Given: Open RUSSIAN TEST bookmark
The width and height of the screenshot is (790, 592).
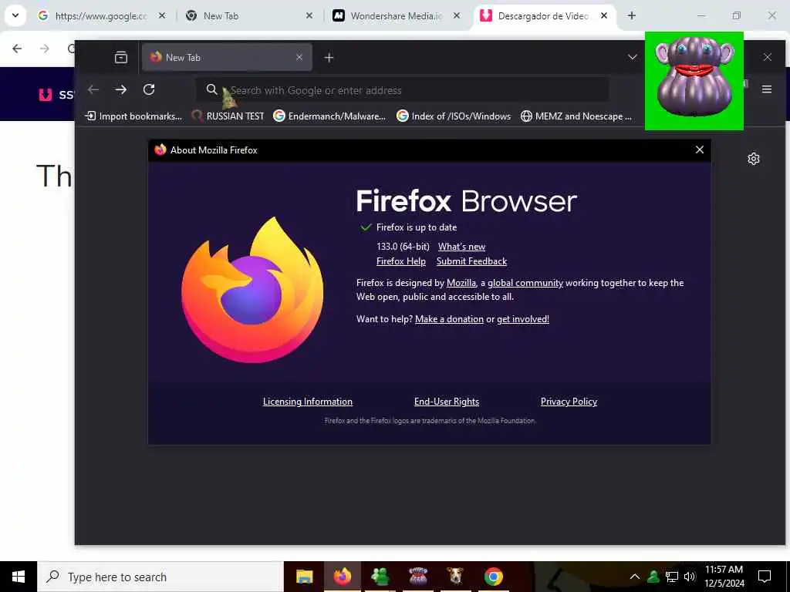Looking at the screenshot, I should (228, 116).
